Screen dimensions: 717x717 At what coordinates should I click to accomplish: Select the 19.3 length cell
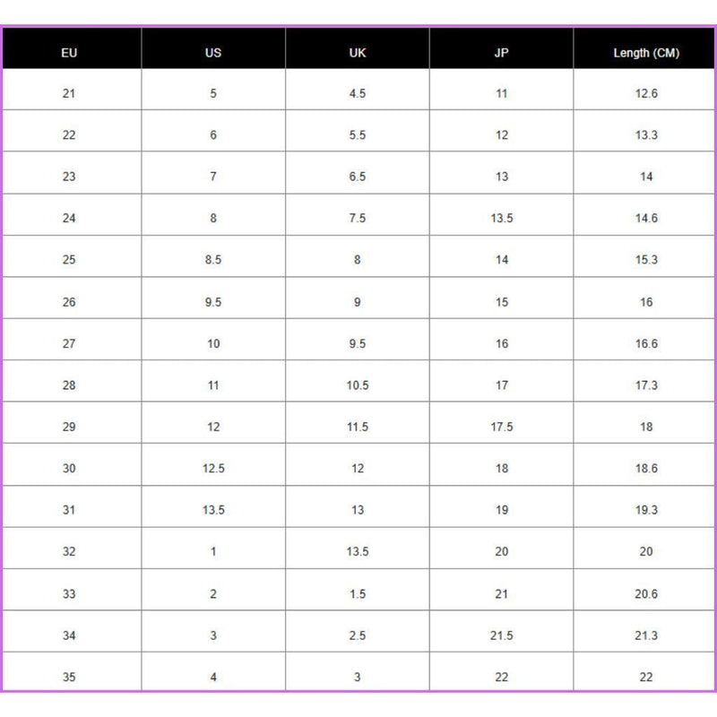(x=646, y=510)
